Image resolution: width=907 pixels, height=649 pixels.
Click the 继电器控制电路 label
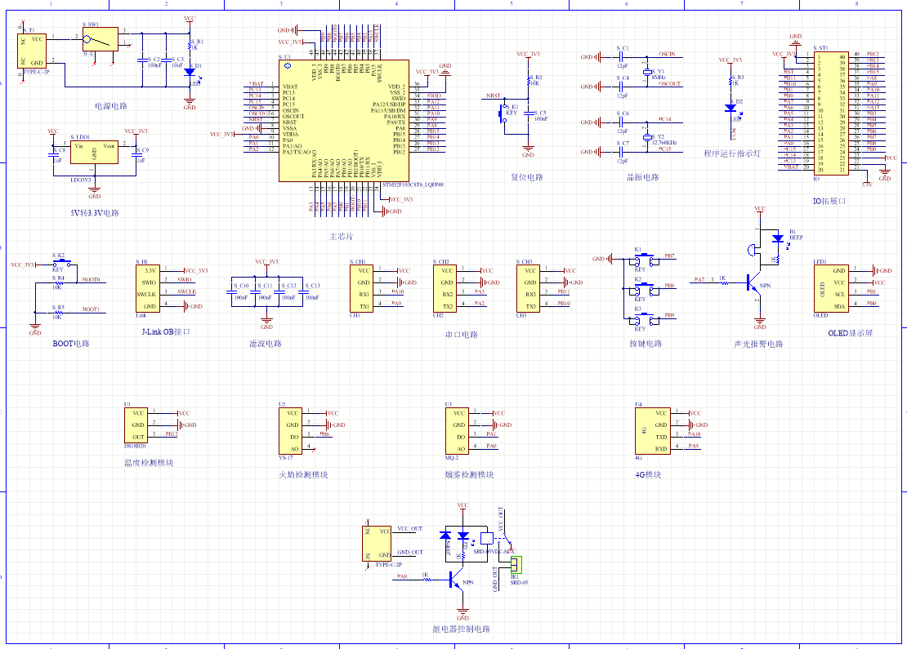pos(462,629)
